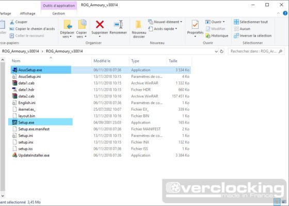Image resolution: width=289 pixels, height=206 pixels.
Task: Click the Couper scissors icon
Action: coord(12,22)
